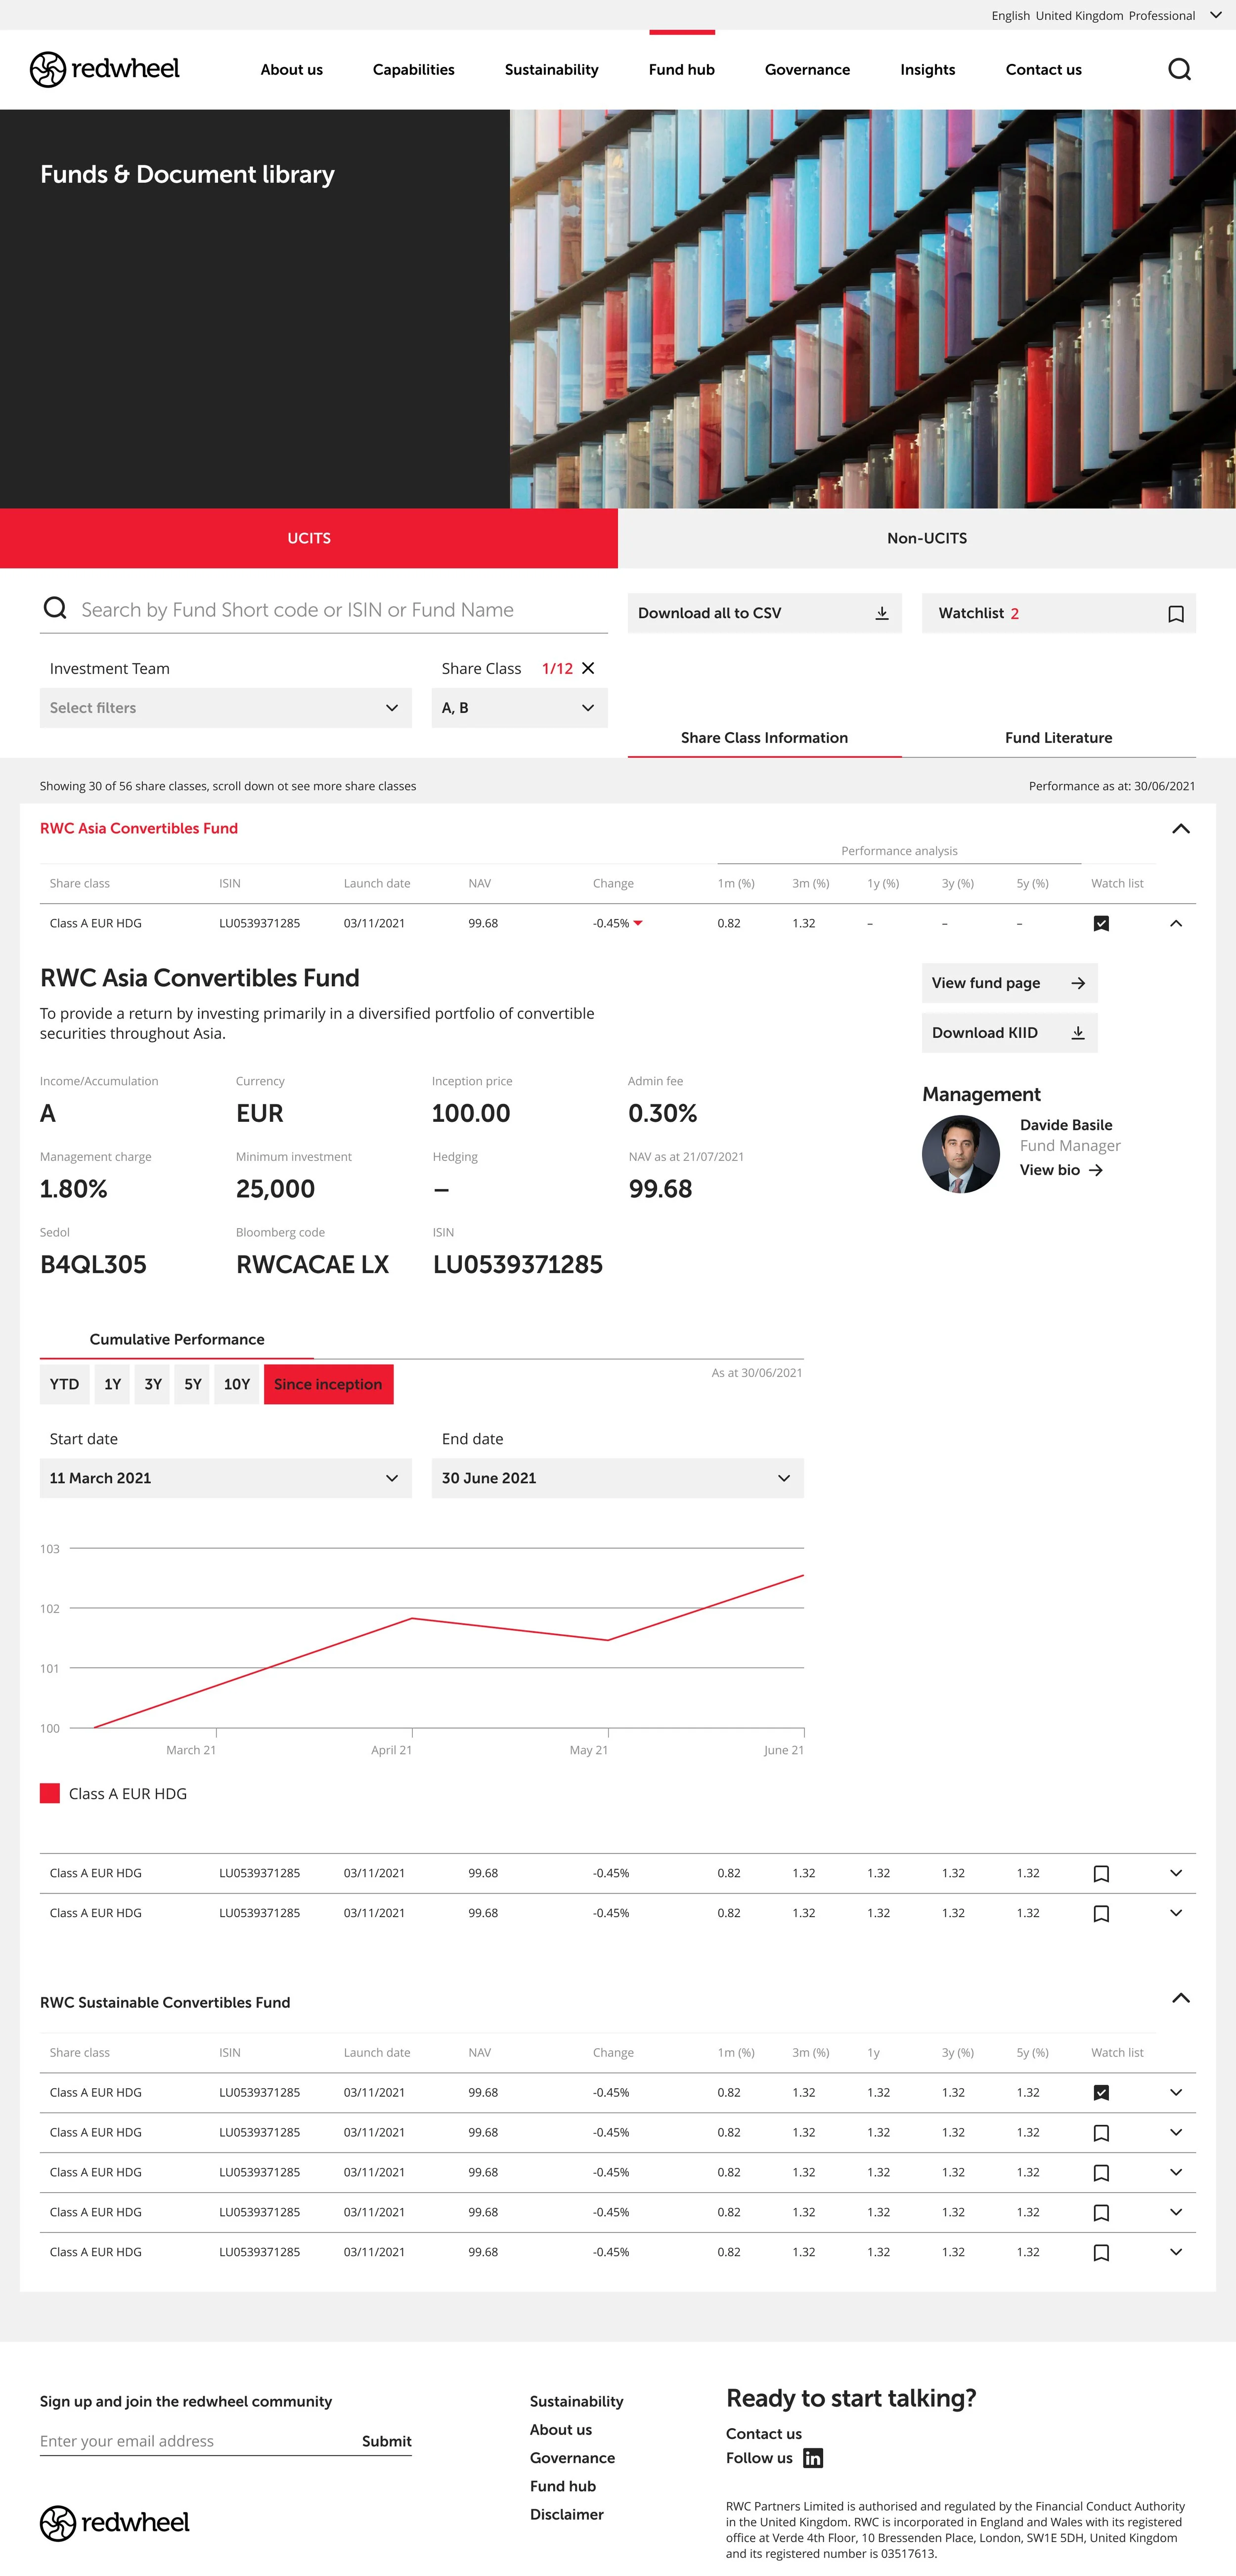Open the About us menu

click(292, 69)
